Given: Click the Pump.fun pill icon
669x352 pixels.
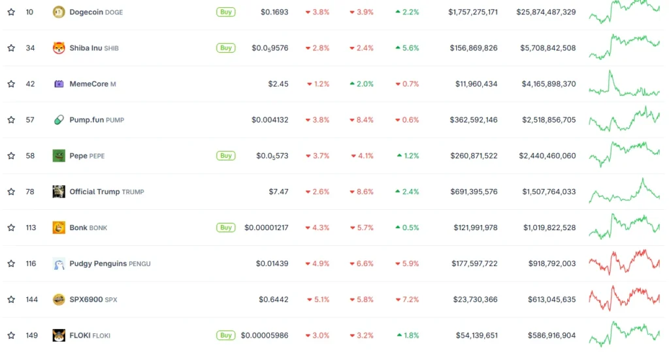Looking at the screenshot, I should point(59,120).
